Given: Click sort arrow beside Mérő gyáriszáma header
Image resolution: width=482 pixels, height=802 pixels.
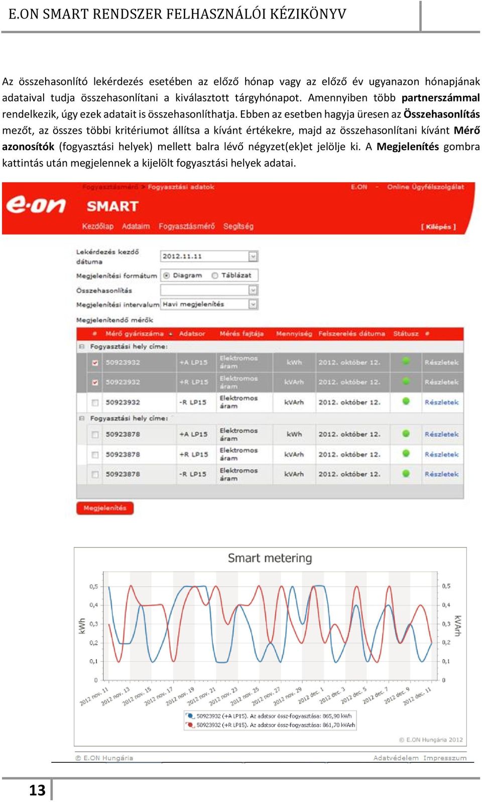Looking at the screenshot, I should pos(171,334).
